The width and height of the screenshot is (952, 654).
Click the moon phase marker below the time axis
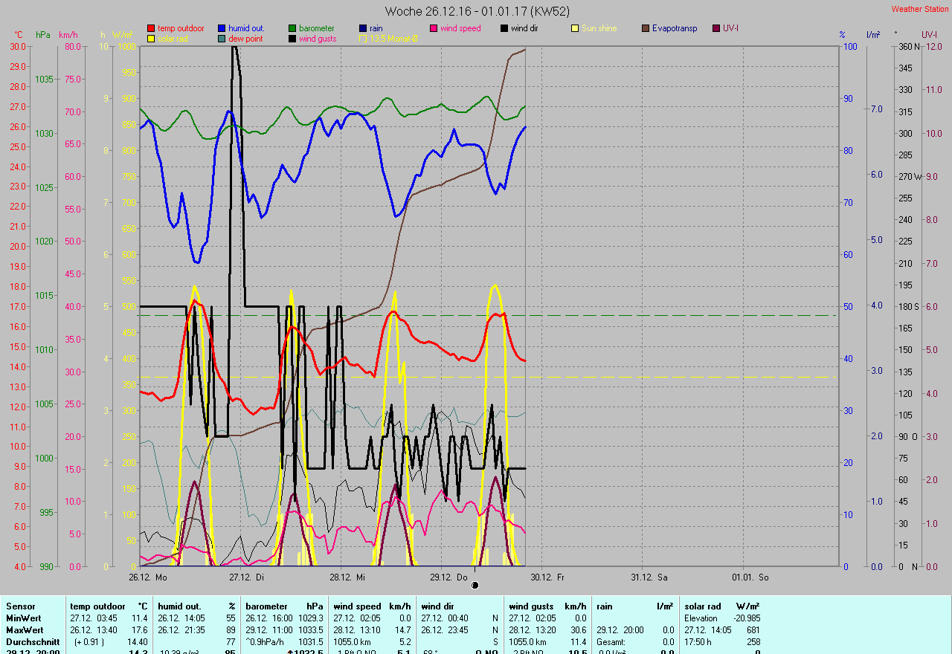(x=475, y=586)
